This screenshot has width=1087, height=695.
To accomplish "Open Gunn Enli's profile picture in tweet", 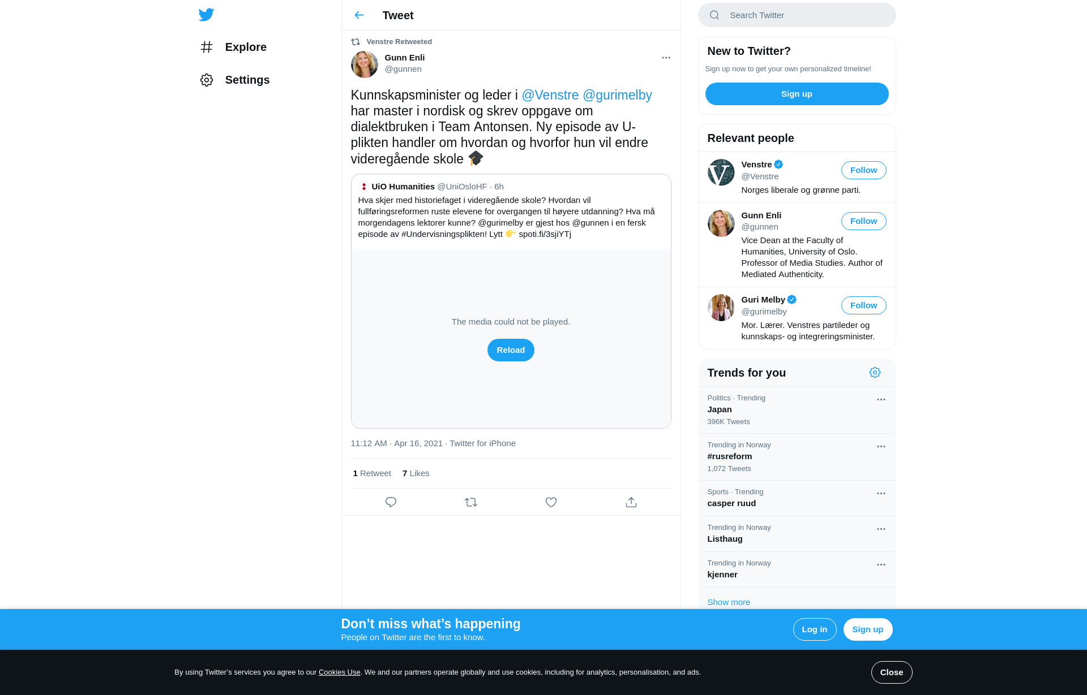I will (x=364, y=64).
